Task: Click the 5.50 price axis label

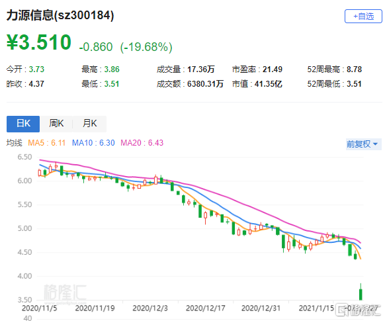Action: click(x=24, y=205)
